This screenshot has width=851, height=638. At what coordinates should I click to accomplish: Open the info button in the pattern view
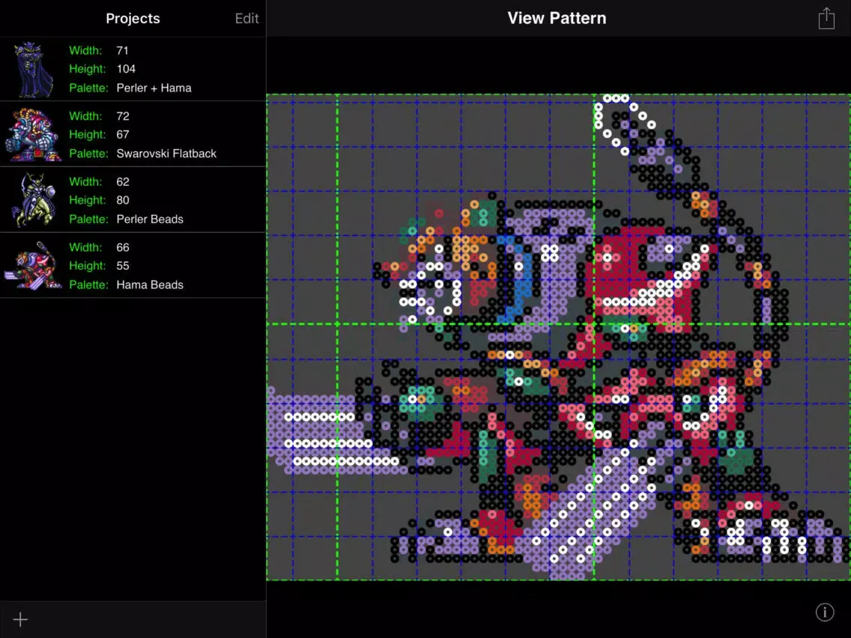(x=824, y=612)
